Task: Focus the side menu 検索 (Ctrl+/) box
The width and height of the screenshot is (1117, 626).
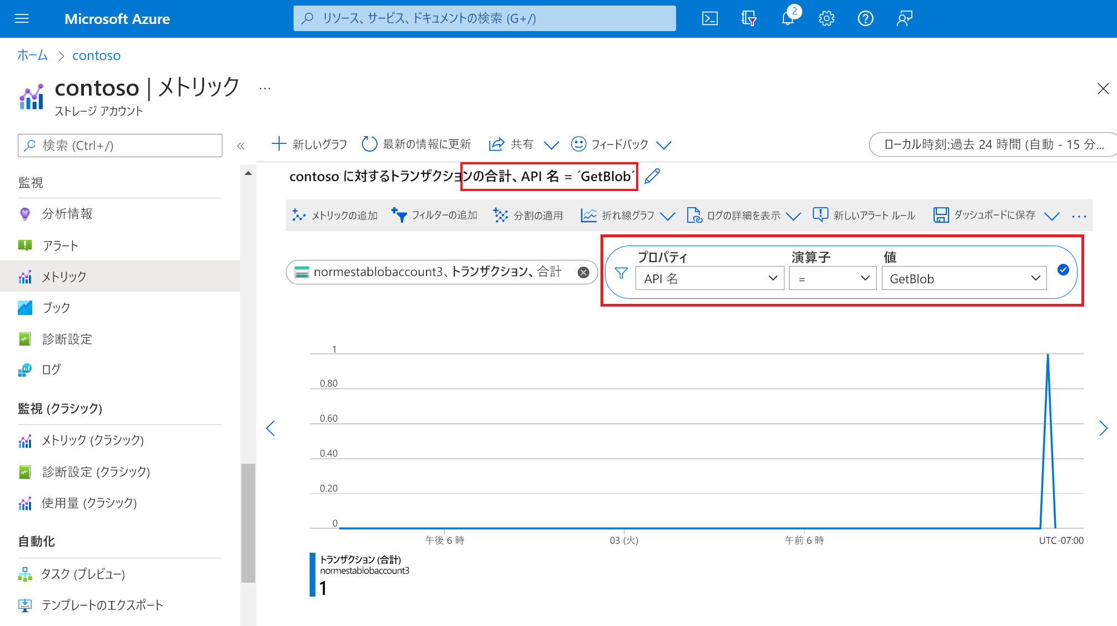Action: click(120, 146)
